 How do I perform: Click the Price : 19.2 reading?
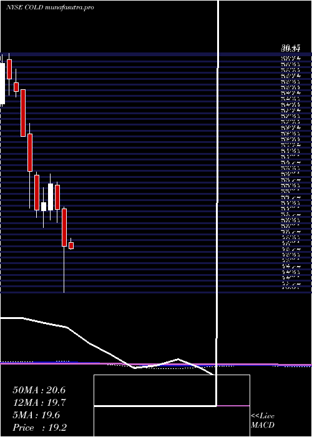tap(39, 428)
